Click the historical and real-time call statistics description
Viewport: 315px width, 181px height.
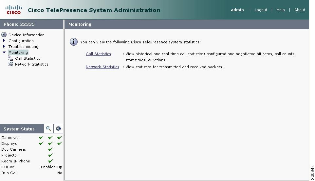coord(210,57)
